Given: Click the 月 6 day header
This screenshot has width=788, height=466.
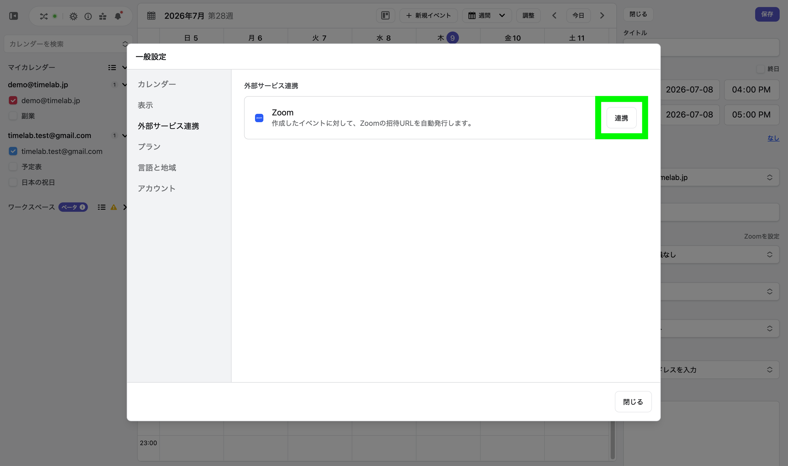Looking at the screenshot, I should [255, 38].
